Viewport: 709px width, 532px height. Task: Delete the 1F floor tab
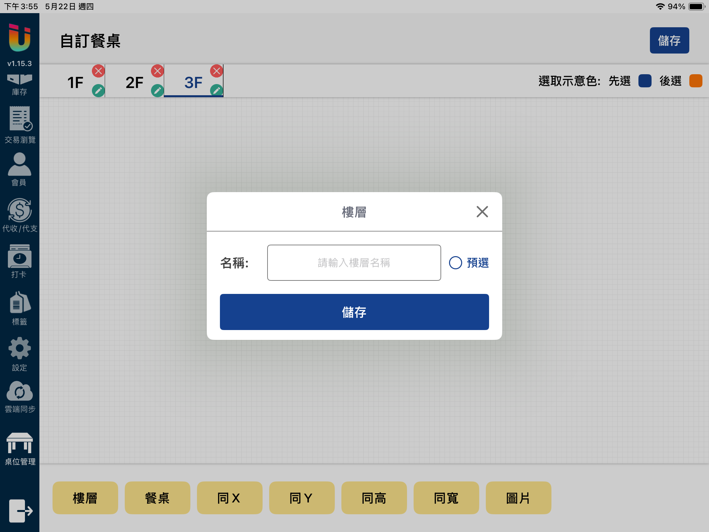point(98,71)
